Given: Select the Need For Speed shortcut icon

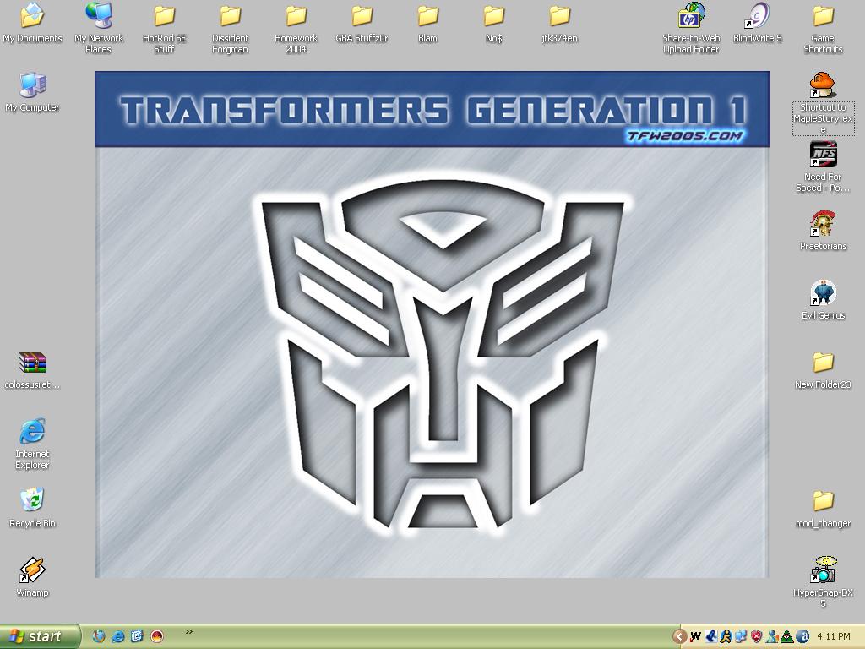Looking at the screenshot, I should point(823,155).
